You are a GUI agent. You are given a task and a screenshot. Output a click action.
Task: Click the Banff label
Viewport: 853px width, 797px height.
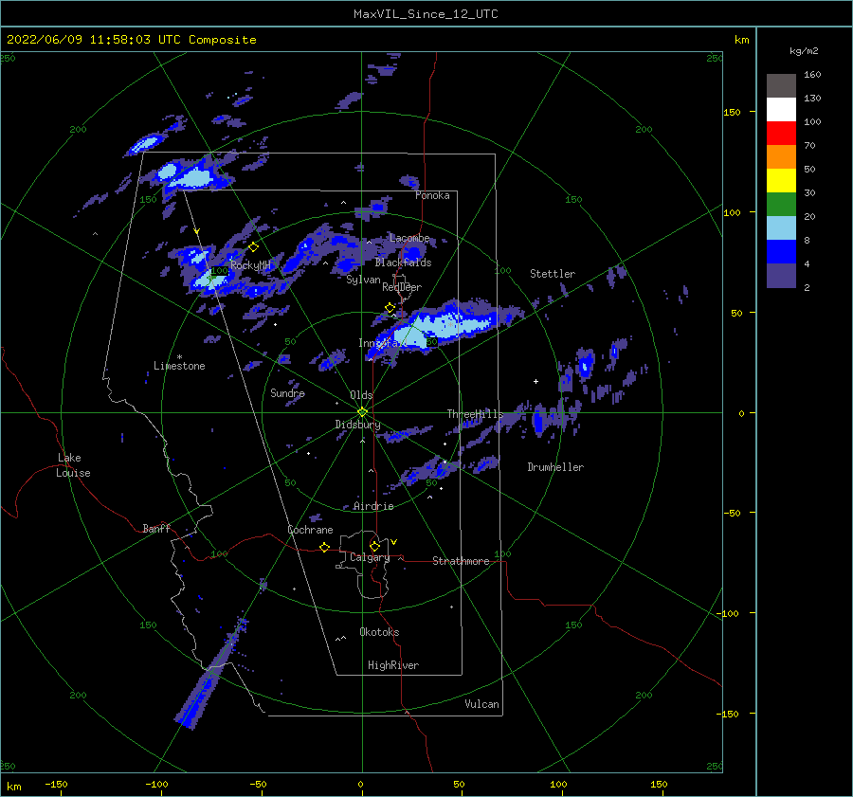(156, 528)
